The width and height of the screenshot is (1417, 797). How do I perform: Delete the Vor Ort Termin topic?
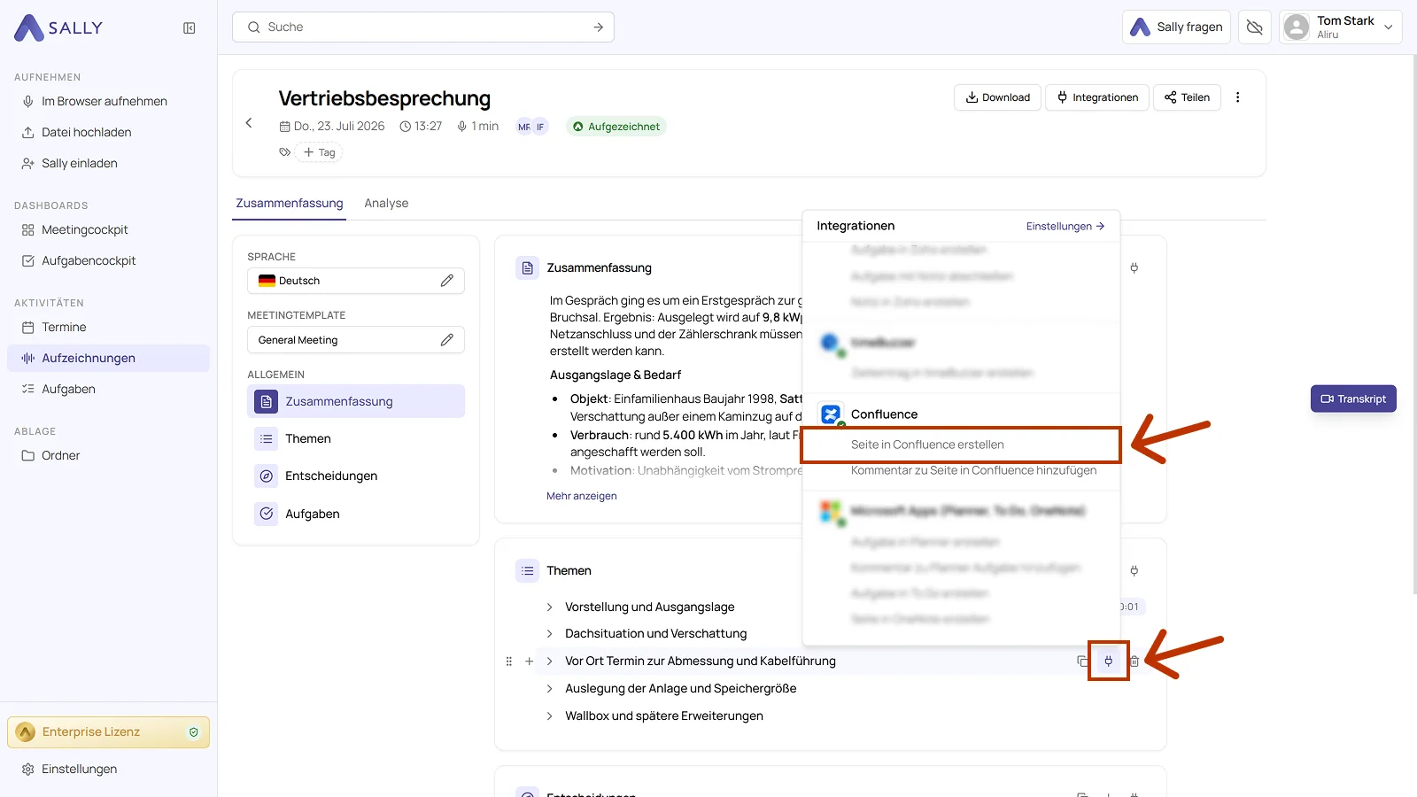click(x=1134, y=662)
